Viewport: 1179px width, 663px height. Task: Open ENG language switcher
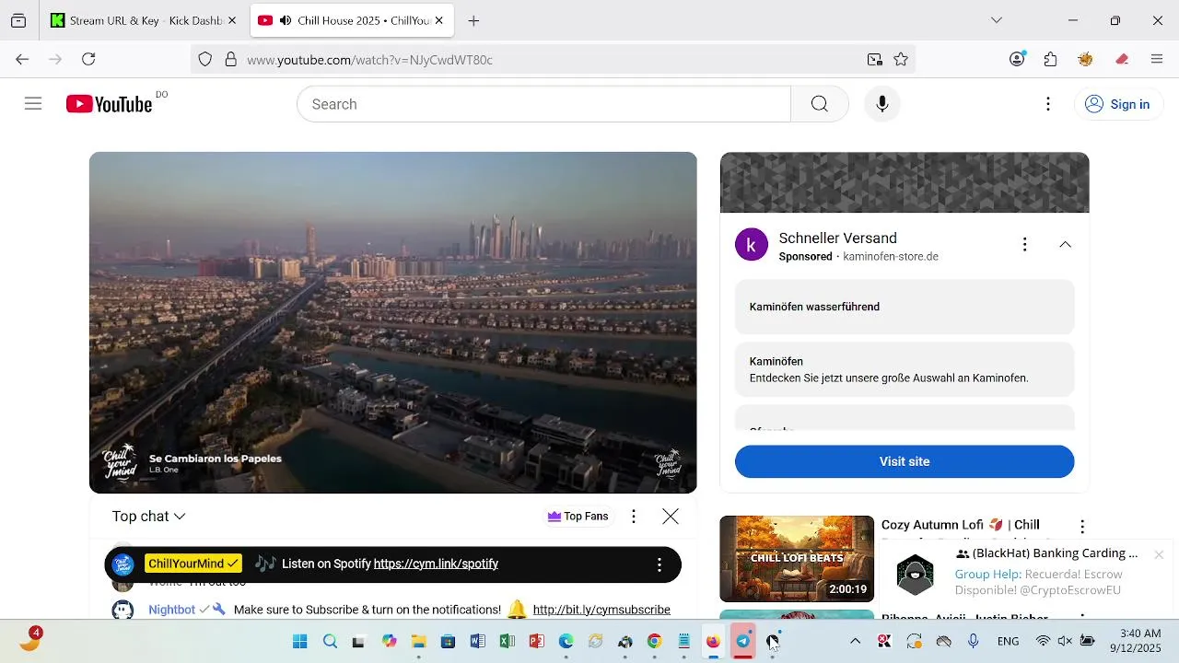[1008, 641]
